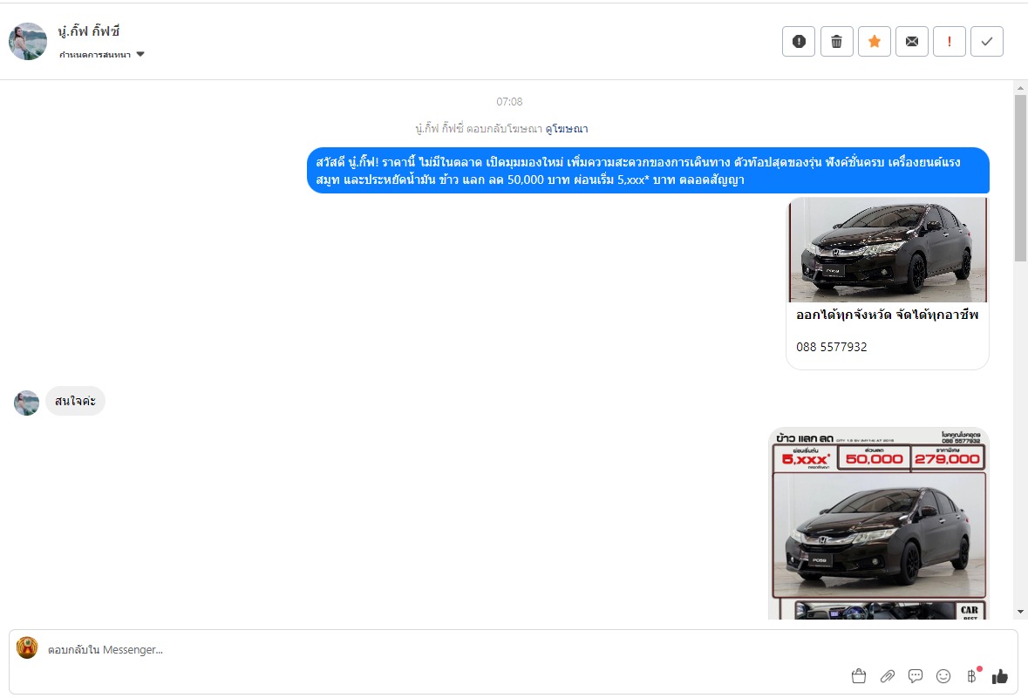Attach a file using the paperclip icon

click(x=888, y=676)
